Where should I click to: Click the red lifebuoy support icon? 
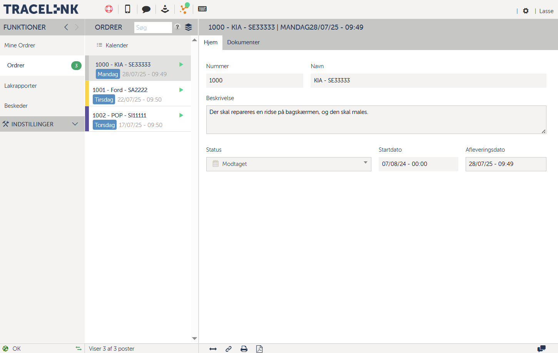pos(109,9)
